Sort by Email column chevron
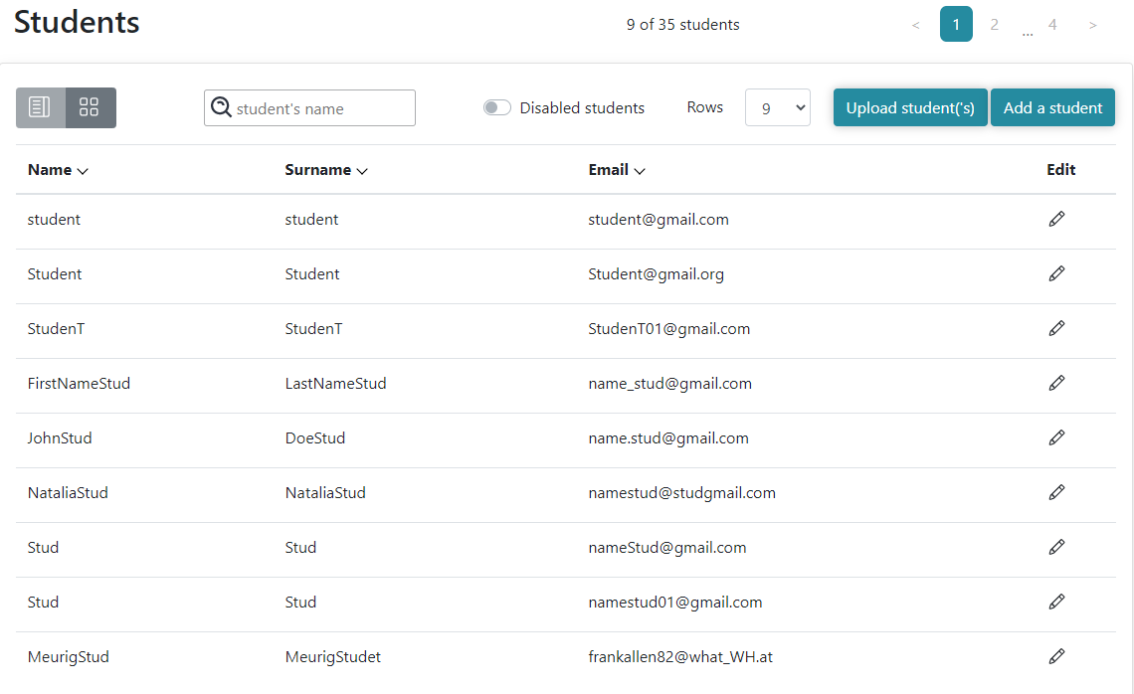 coord(640,171)
